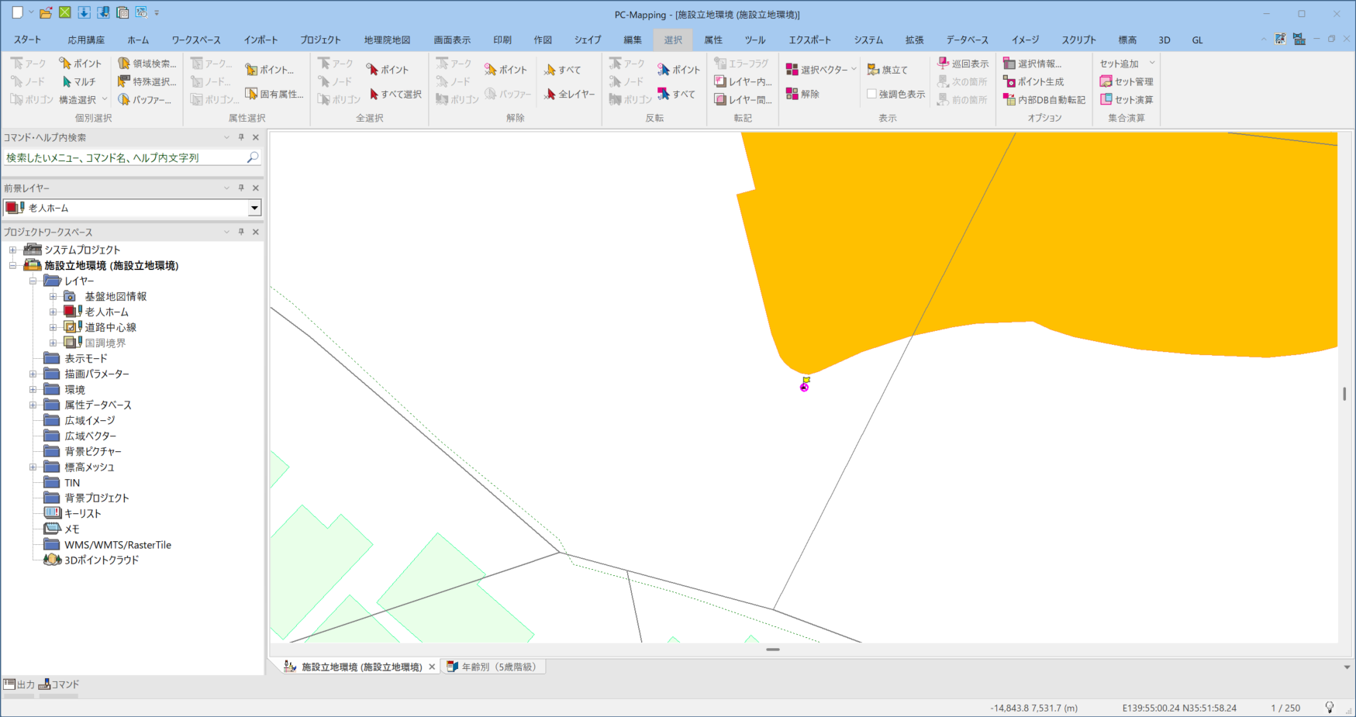Open the 領域検索 area search tool
1356x717 pixels.
coord(124,64)
